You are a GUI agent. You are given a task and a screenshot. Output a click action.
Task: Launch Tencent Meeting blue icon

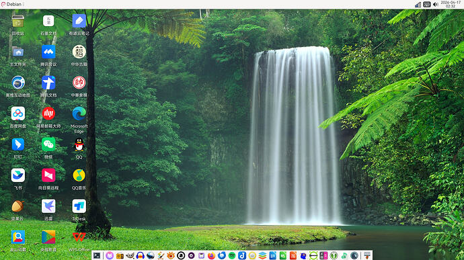pyautogui.click(x=48, y=52)
